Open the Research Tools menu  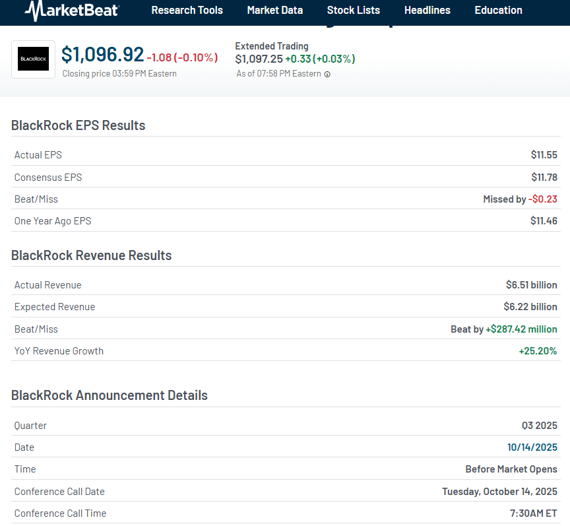point(187,10)
